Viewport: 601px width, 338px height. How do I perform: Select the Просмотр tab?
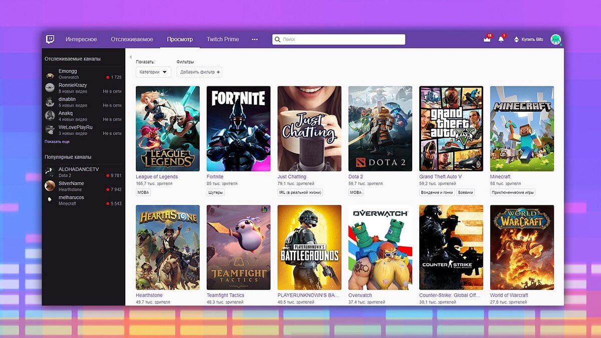tap(180, 39)
